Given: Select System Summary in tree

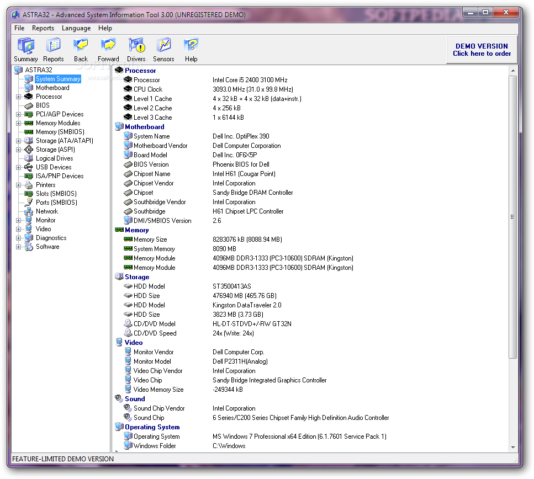Looking at the screenshot, I should point(58,79).
